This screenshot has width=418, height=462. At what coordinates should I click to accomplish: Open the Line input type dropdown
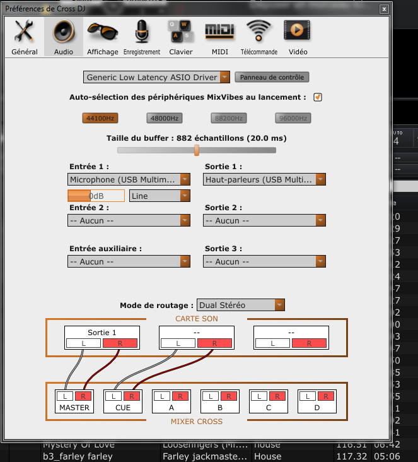[160, 196]
